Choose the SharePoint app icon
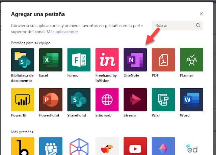 79,100
